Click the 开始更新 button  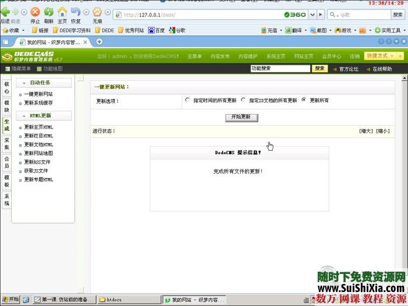241,117
